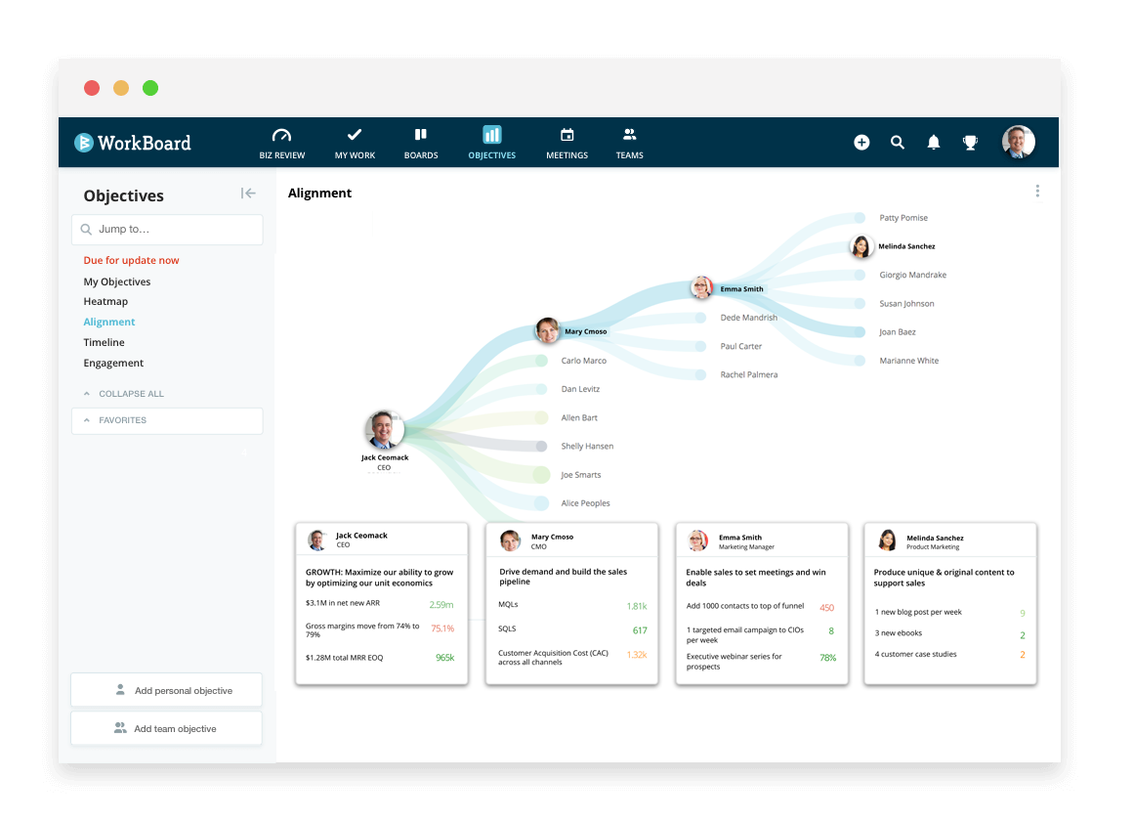Click 4 customer case studies key result

(x=915, y=654)
